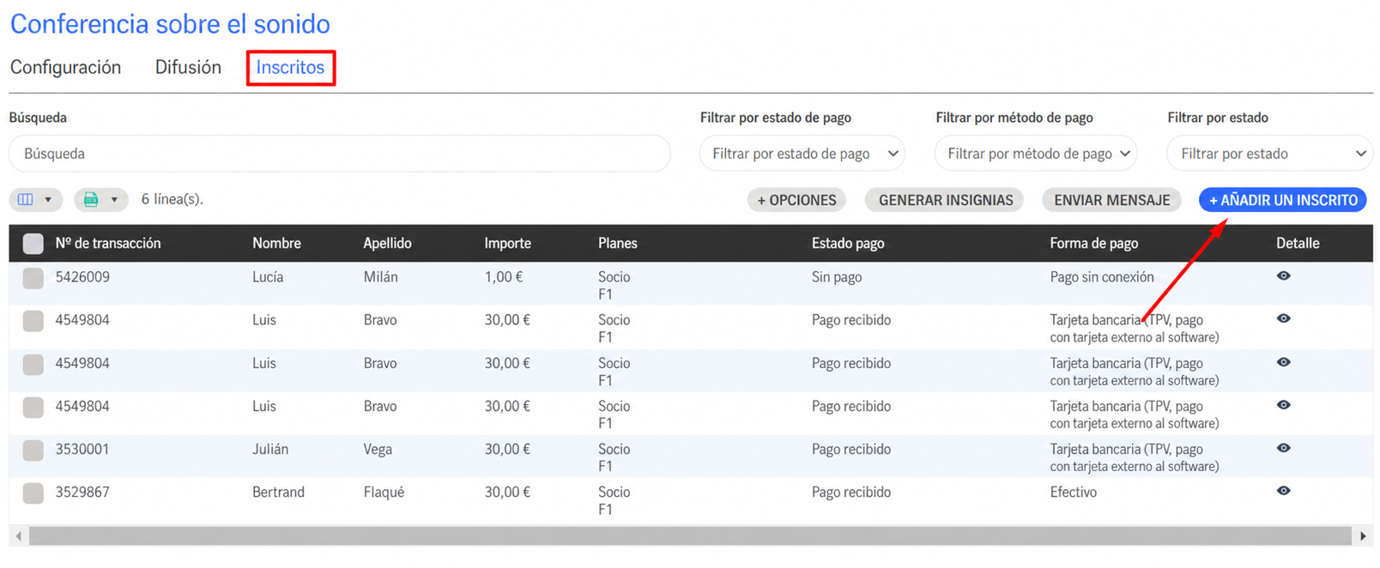Click the 'Nº de transacción' column header

[108, 243]
